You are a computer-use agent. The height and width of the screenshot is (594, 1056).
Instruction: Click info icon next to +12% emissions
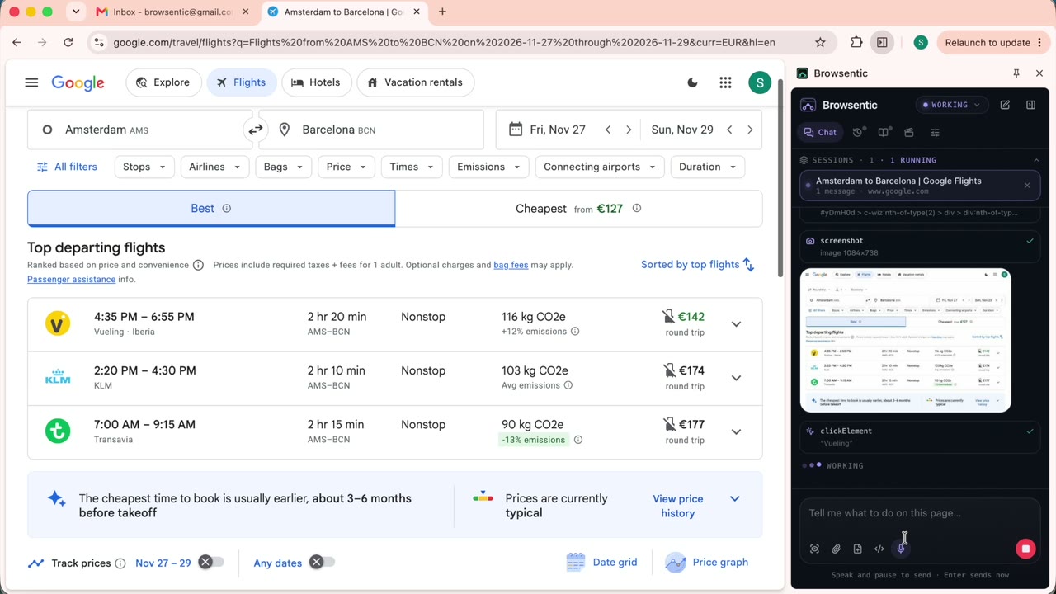(x=575, y=332)
